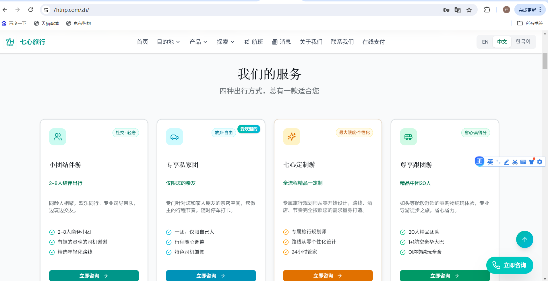
Task: Click the scroll-to-top arrow button
Action: pos(524,239)
